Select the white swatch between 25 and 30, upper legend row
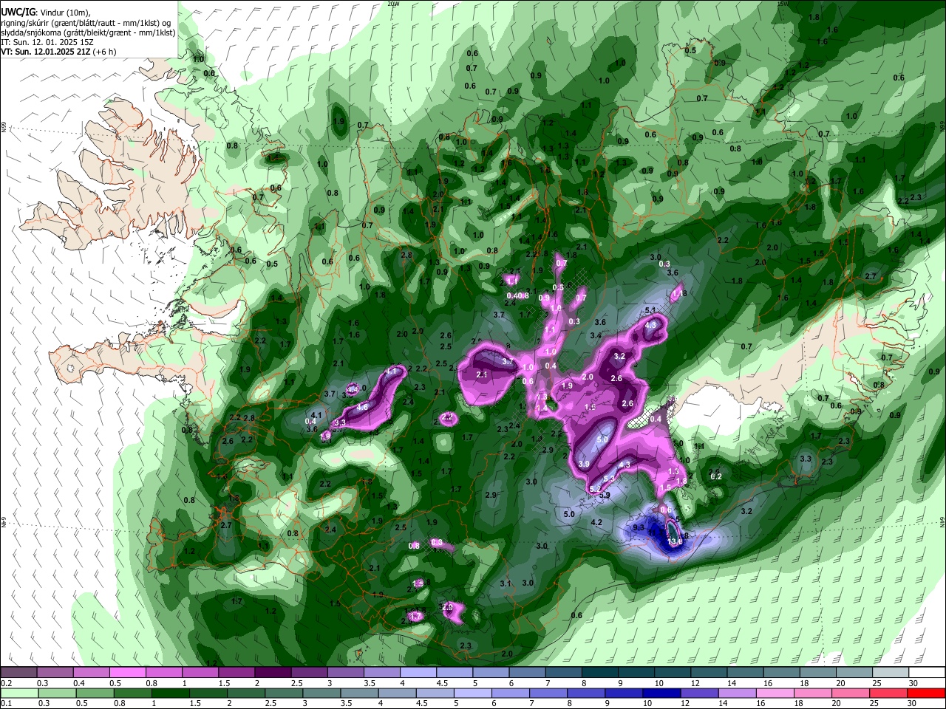Image resolution: width=946 pixels, height=709 pixels. [891, 673]
